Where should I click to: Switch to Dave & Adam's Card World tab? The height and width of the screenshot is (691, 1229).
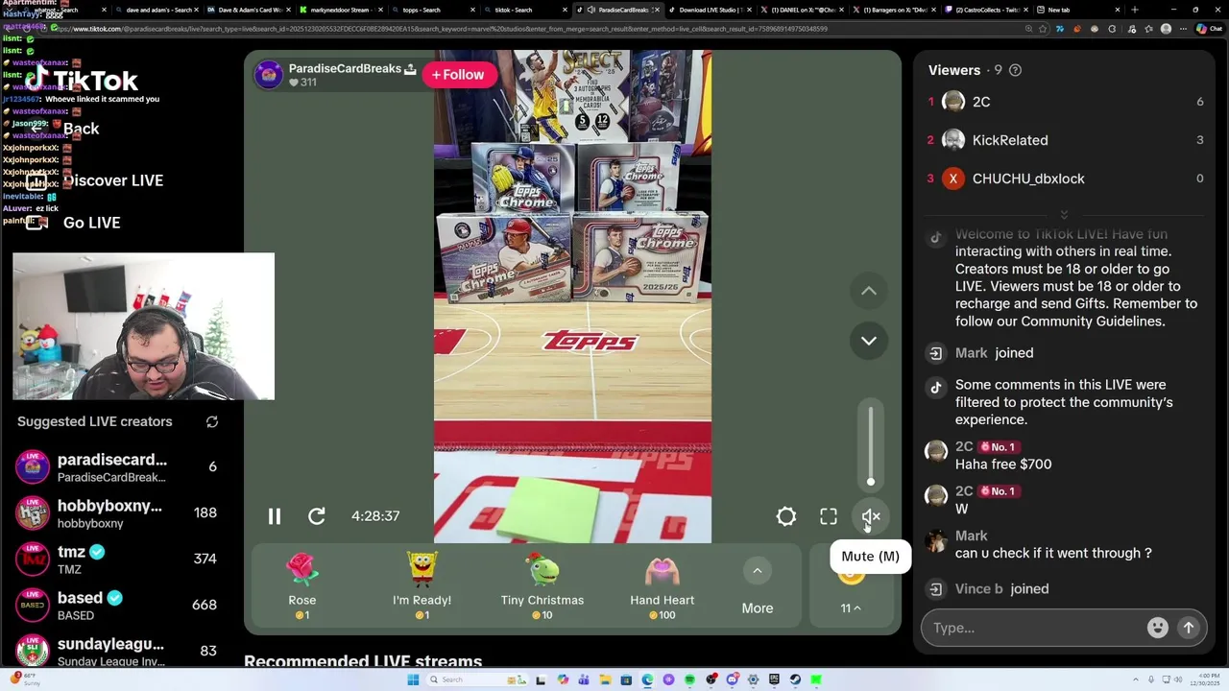250,10
